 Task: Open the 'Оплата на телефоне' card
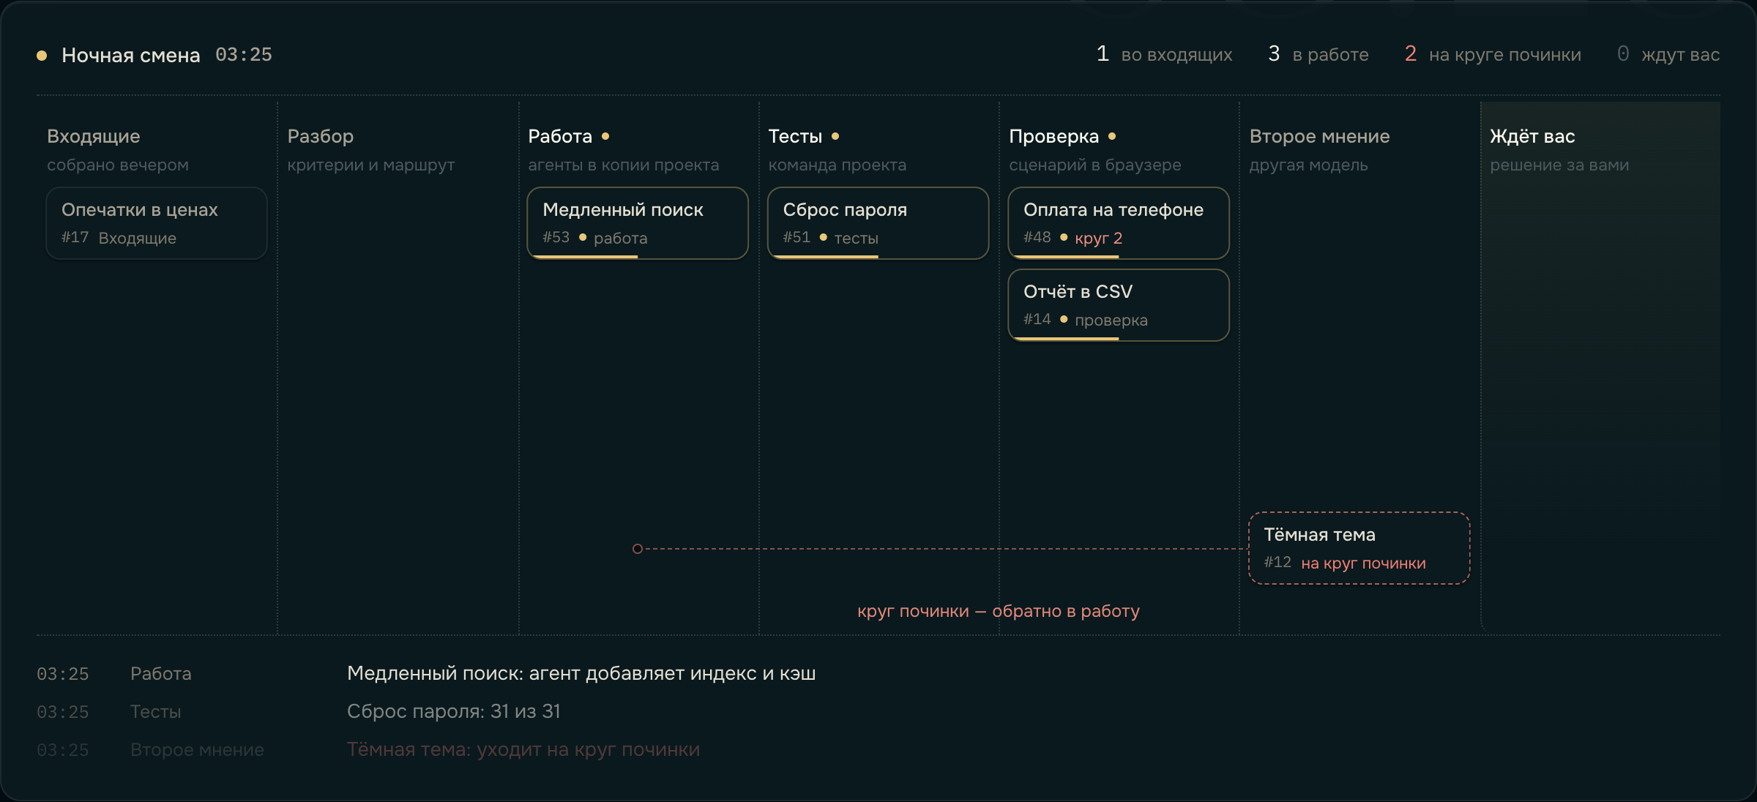[x=1119, y=223]
